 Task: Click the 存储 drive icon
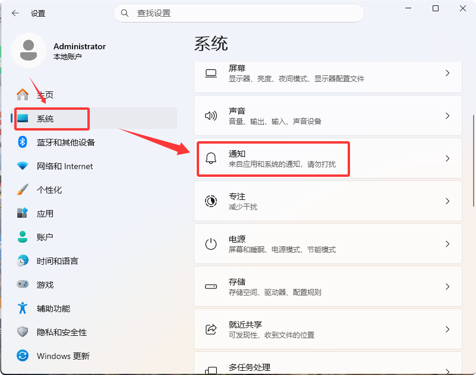(211, 287)
